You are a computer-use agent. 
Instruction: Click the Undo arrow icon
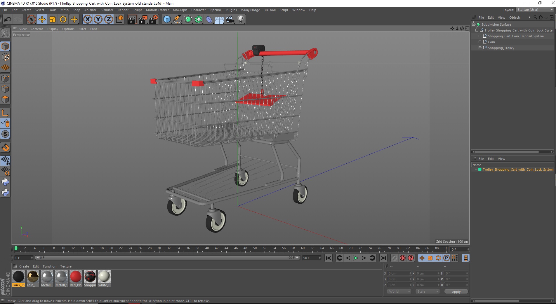tap(8, 20)
